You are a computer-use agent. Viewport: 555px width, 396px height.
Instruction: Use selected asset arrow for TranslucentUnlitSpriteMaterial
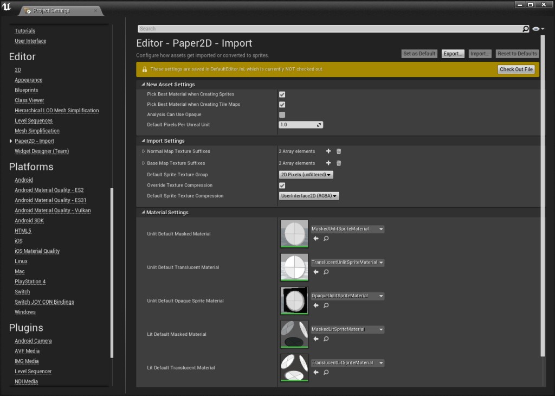coord(316,272)
